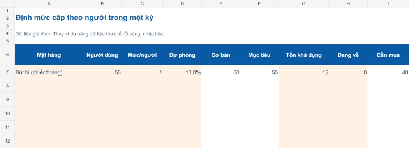Viewport: 409px width, 148px height.
Task: Click the Mục tiêu value 55
Action: pos(259,72)
